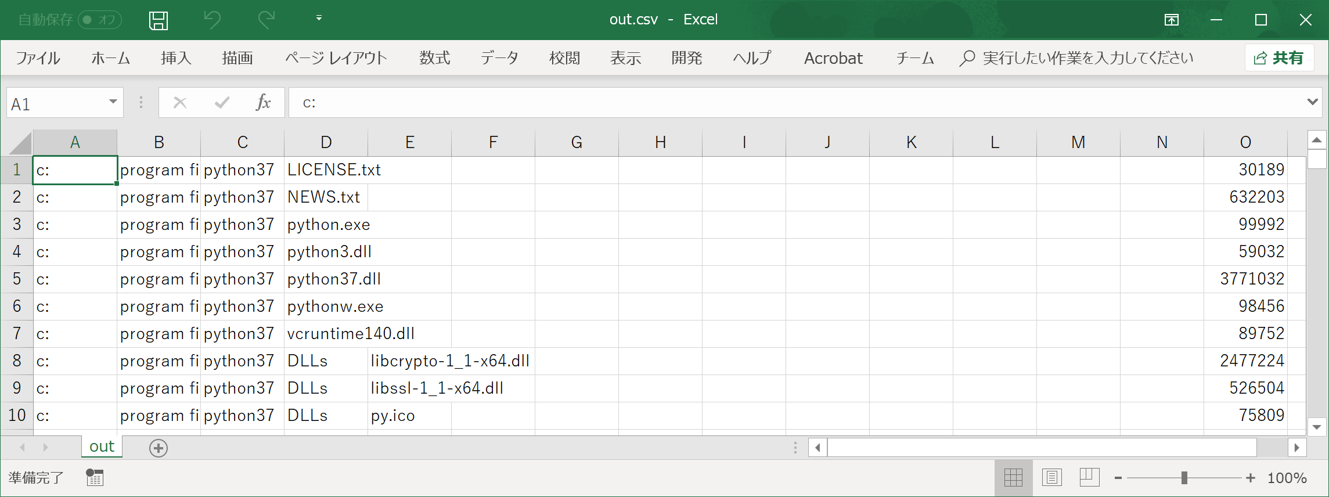Click the 100% zoom level text

tap(1287, 478)
